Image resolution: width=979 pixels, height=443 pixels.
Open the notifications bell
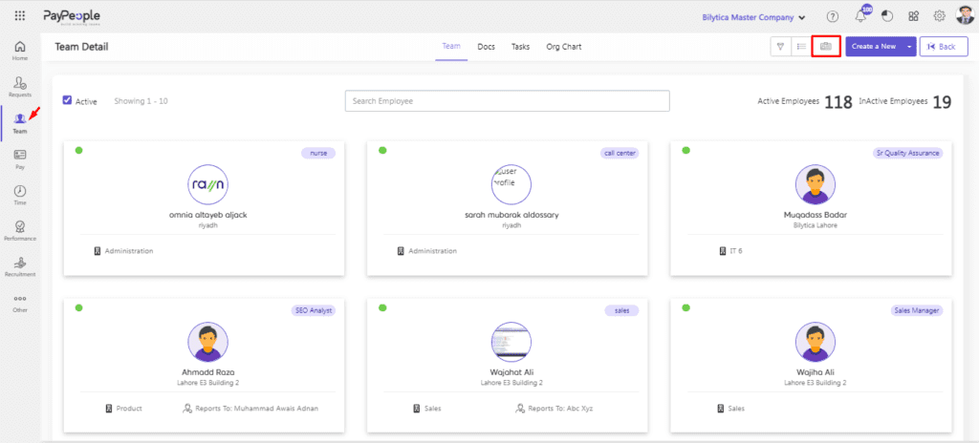861,16
